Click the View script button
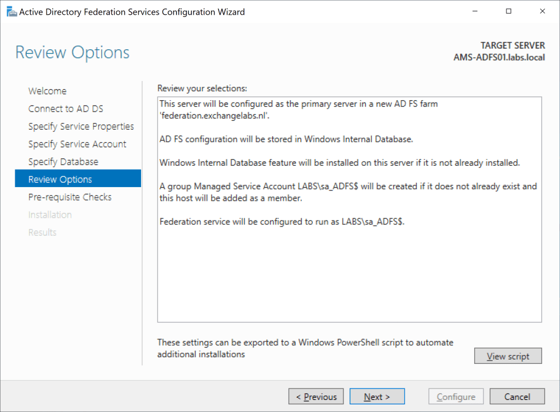560x412 pixels. pyautogui.click(x=507, y=356)
